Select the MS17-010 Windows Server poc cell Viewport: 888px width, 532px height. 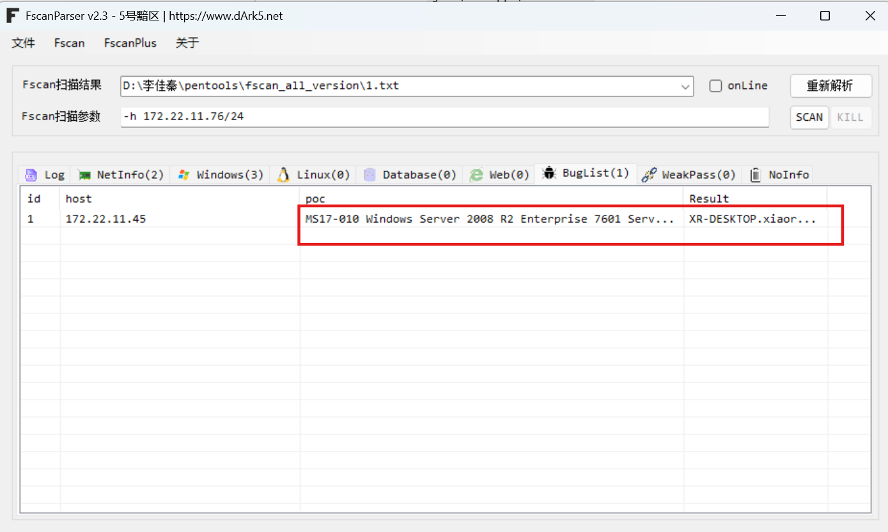coord(492,219)
